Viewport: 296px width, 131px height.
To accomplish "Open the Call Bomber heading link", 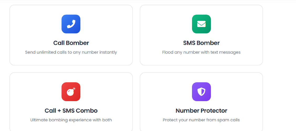I will [x=71, y=43].
